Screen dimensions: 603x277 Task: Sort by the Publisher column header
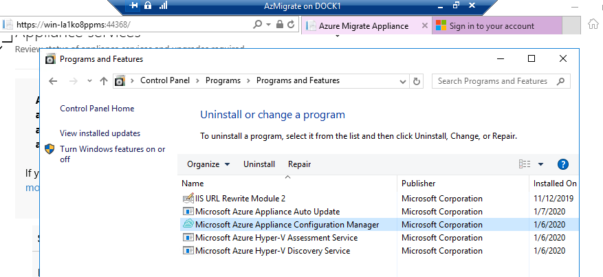[x=419, y=184]
